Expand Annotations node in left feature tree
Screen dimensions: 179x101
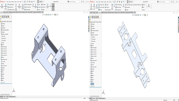1,28
